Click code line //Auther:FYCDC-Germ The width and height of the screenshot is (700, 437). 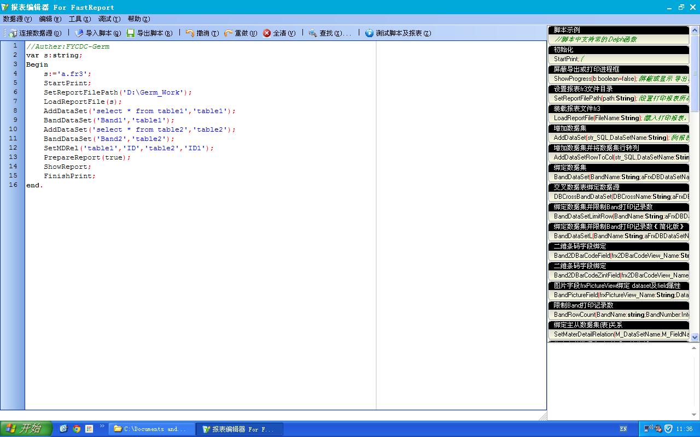pos(68,46)
